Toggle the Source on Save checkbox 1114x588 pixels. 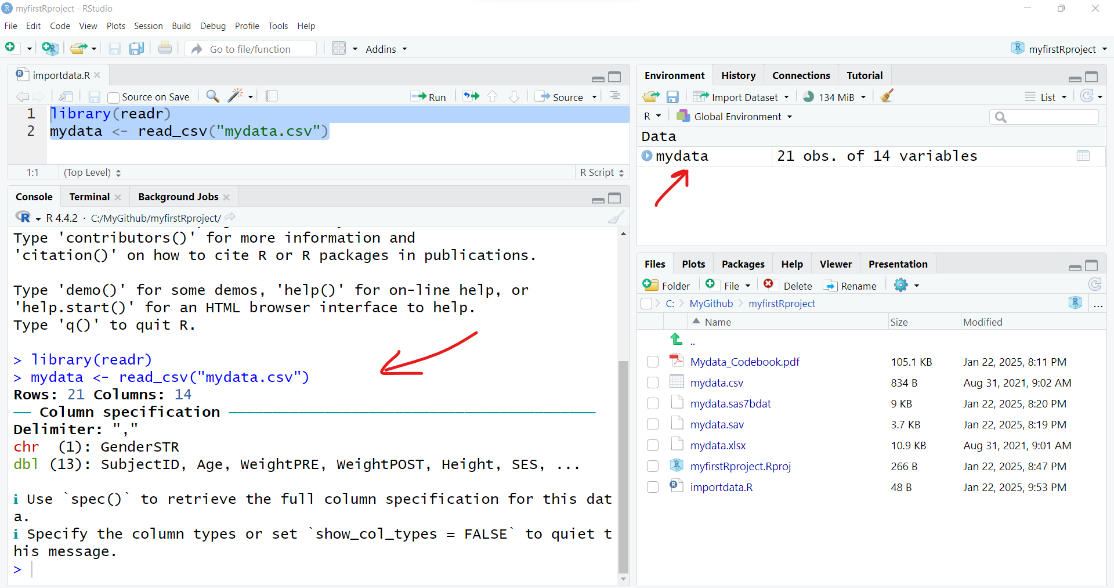(114, 98)
